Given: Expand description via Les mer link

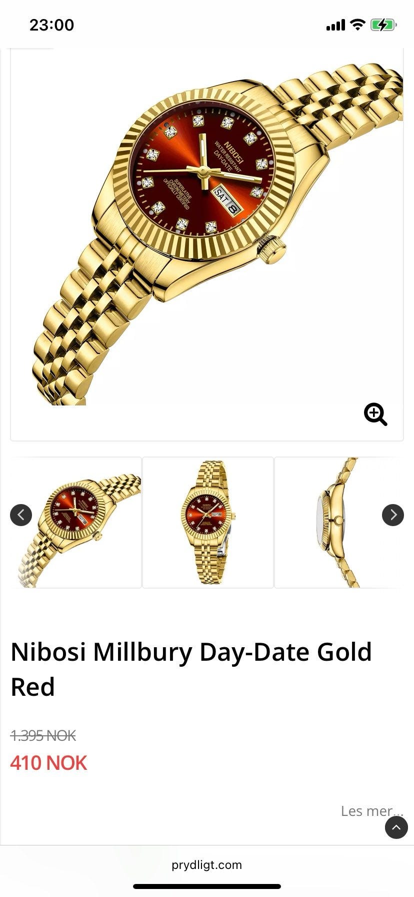Looking at the screenshot, I should [371, 811].
